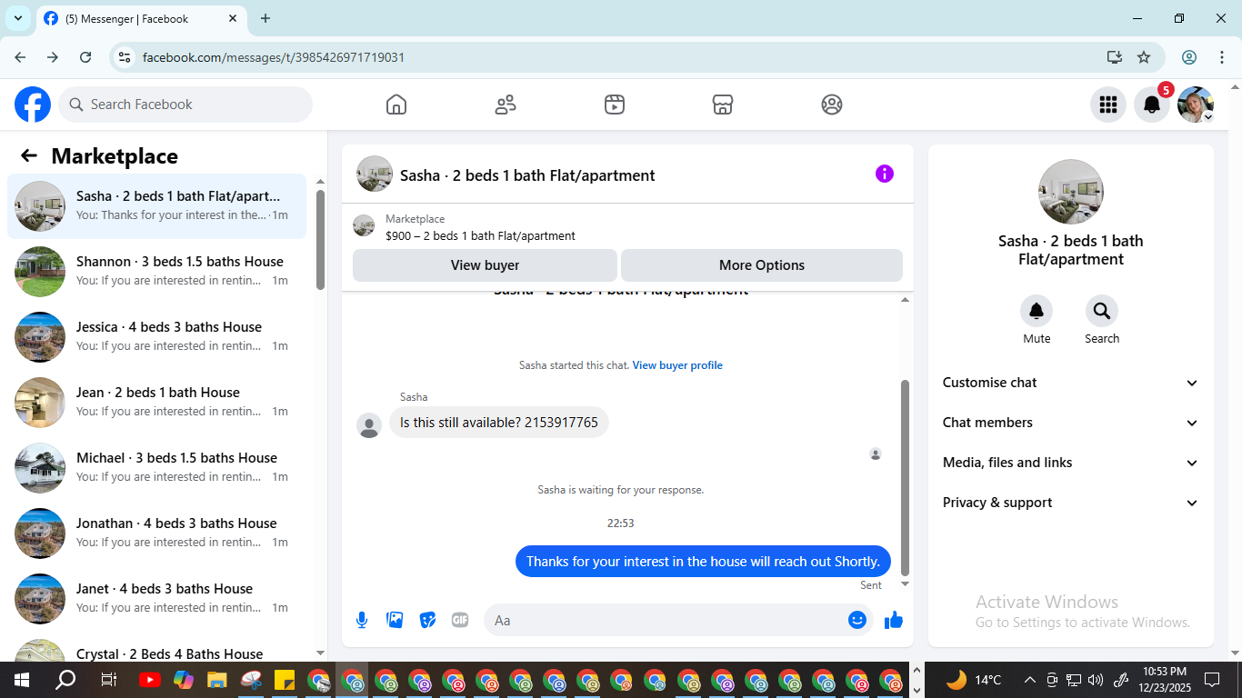Expand Customise chat section
1242x698 pixels.
tap(1071, 383)
